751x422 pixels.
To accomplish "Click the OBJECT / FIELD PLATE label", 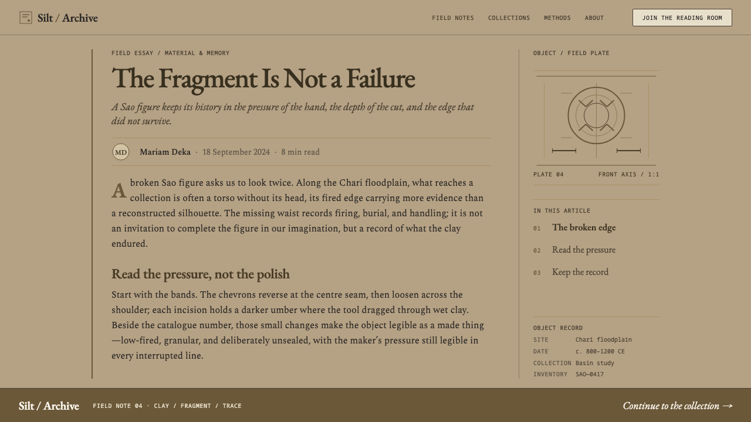I will (571, 53).
